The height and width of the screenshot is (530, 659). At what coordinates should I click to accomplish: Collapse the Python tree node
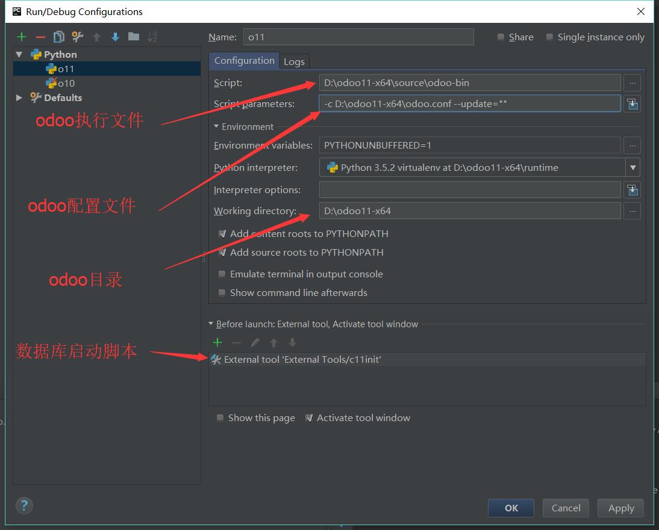(x=19, y=55)
